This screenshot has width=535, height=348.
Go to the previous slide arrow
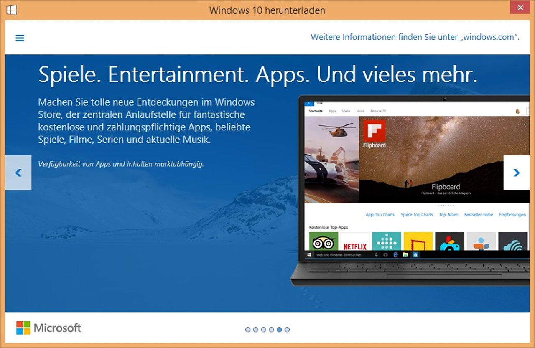18,173
